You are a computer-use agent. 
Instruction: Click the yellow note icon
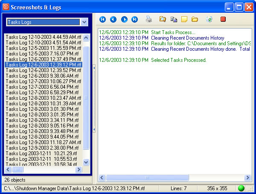pos(184,19)
